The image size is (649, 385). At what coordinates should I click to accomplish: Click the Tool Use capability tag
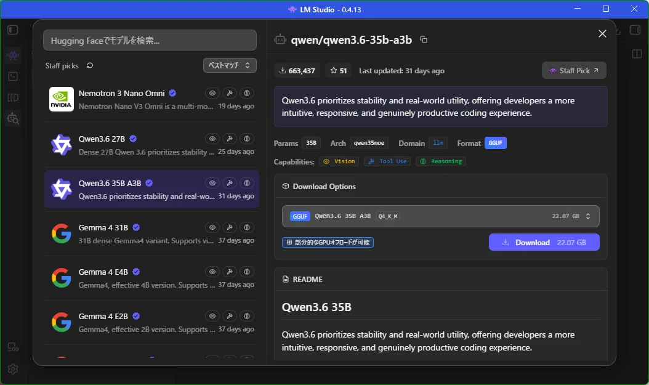[x=387, y=161]
